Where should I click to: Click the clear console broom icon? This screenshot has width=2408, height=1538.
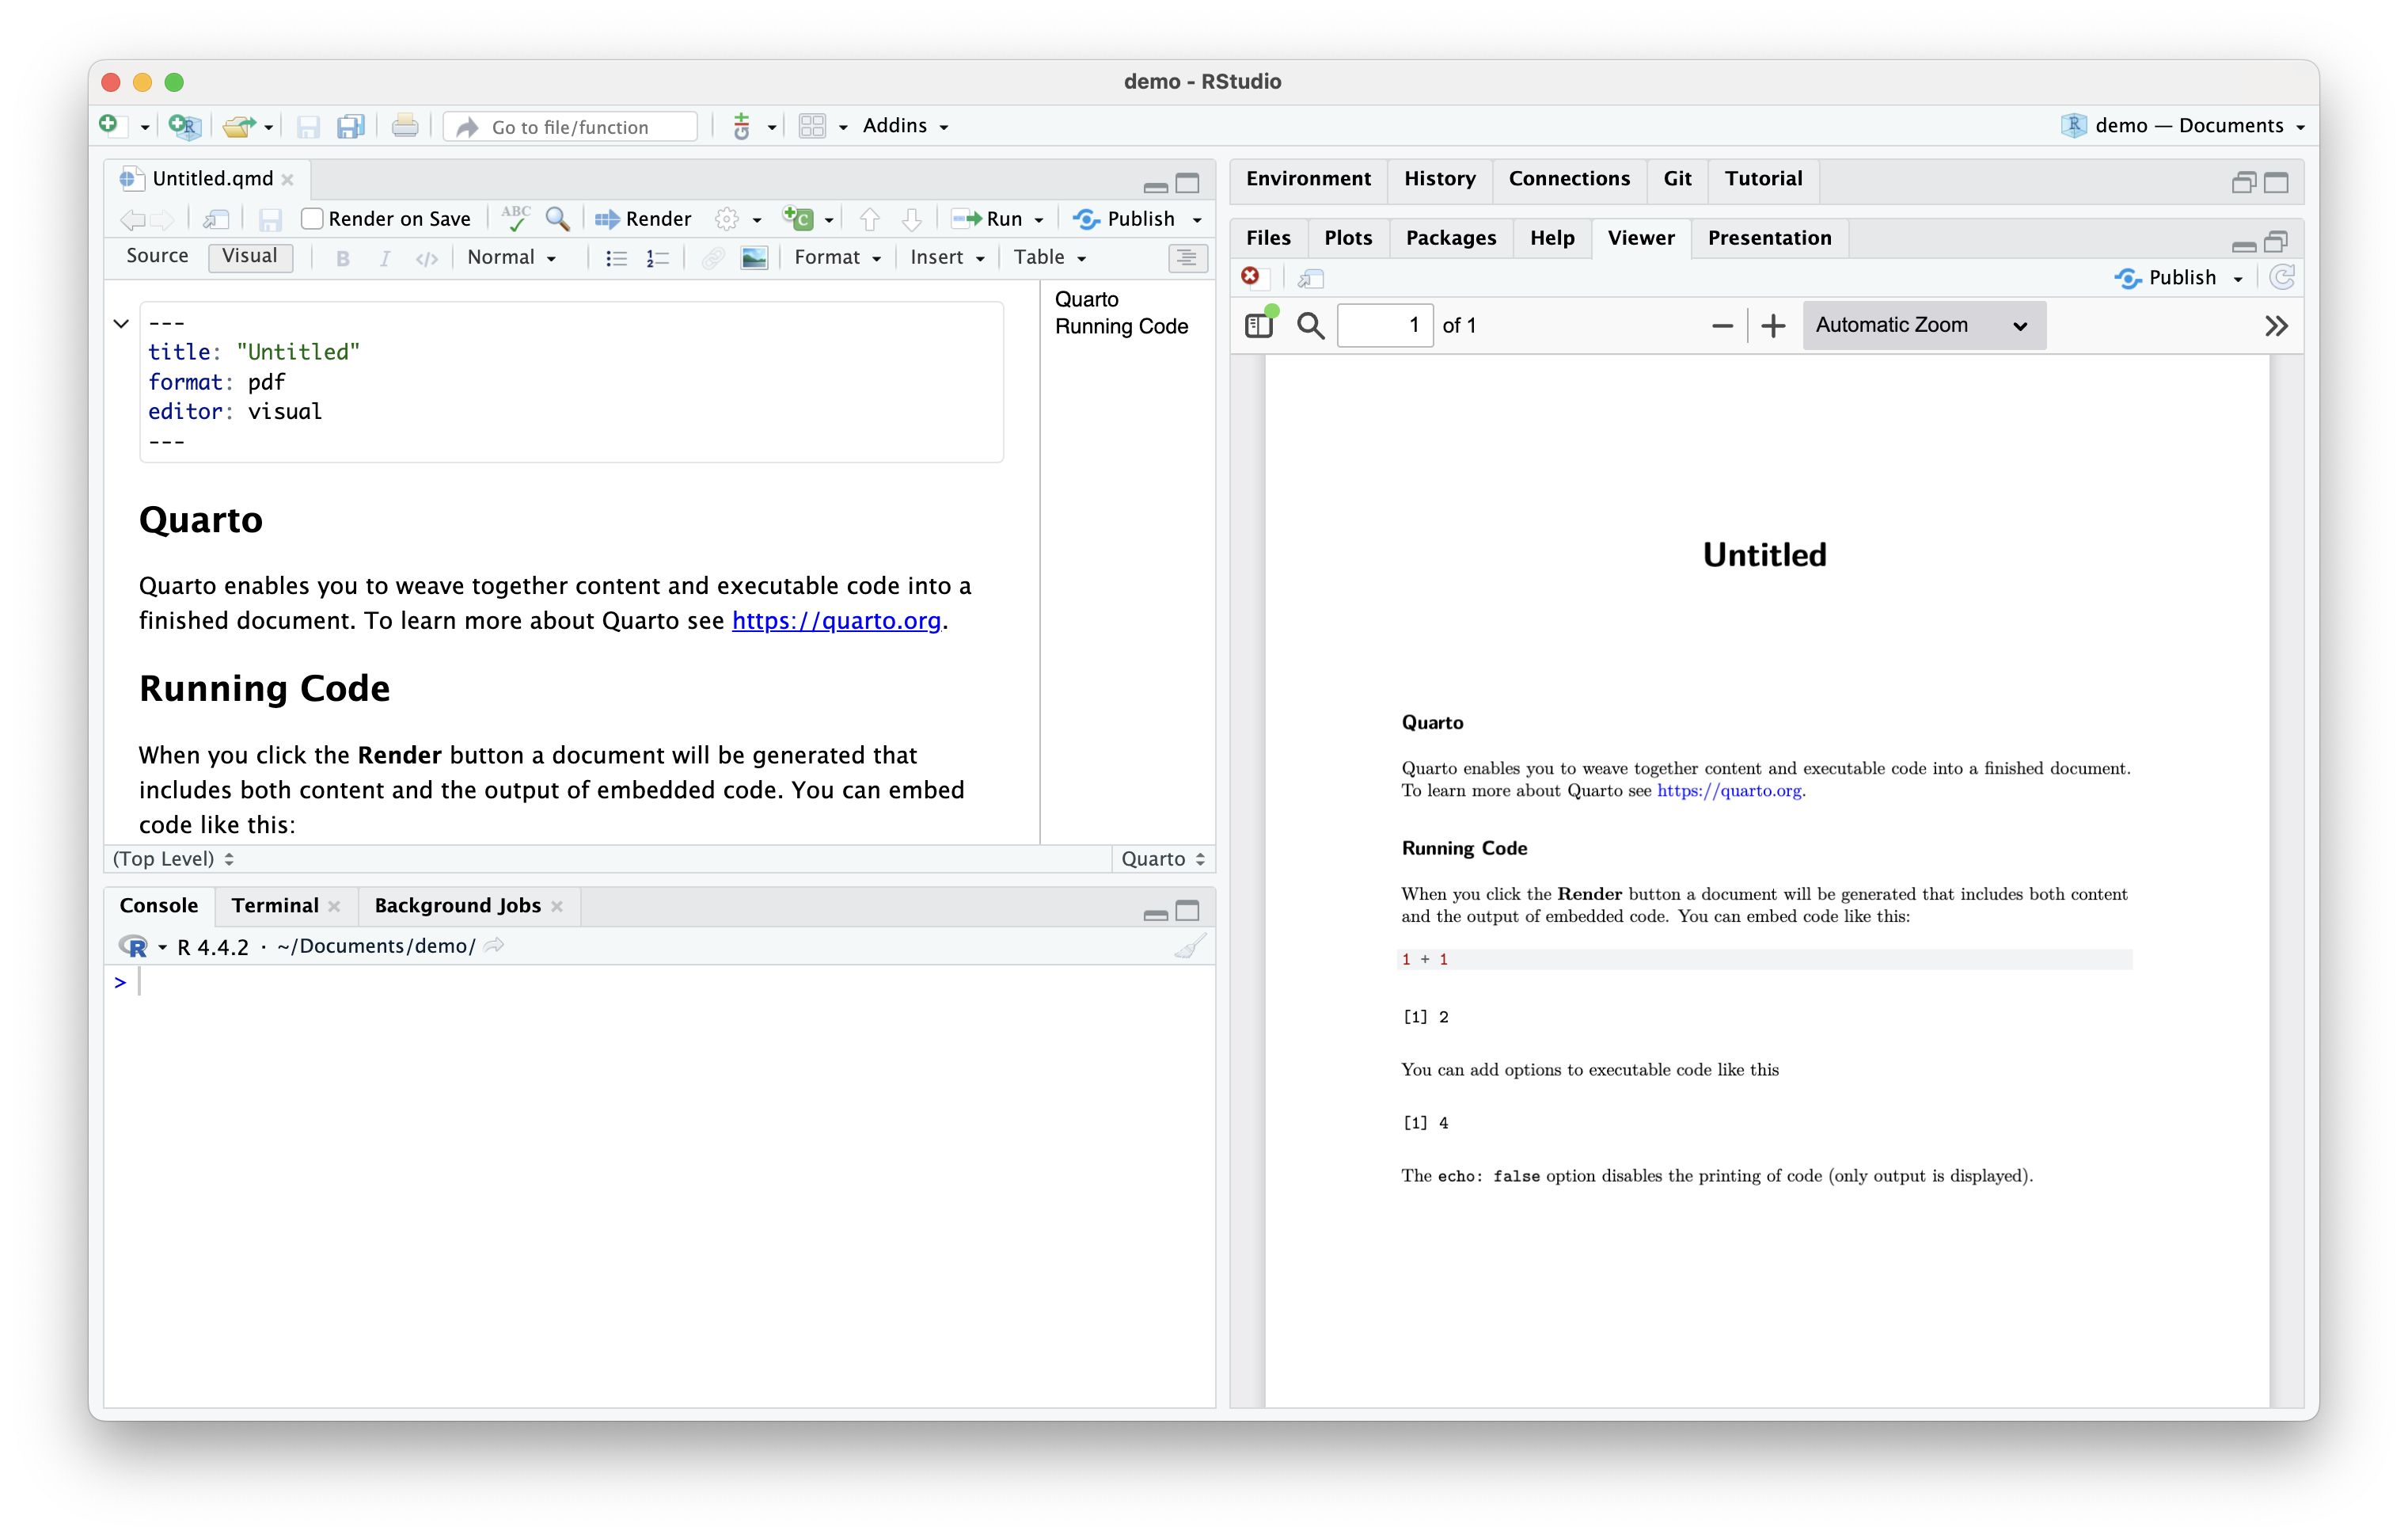pos(1188,946)
